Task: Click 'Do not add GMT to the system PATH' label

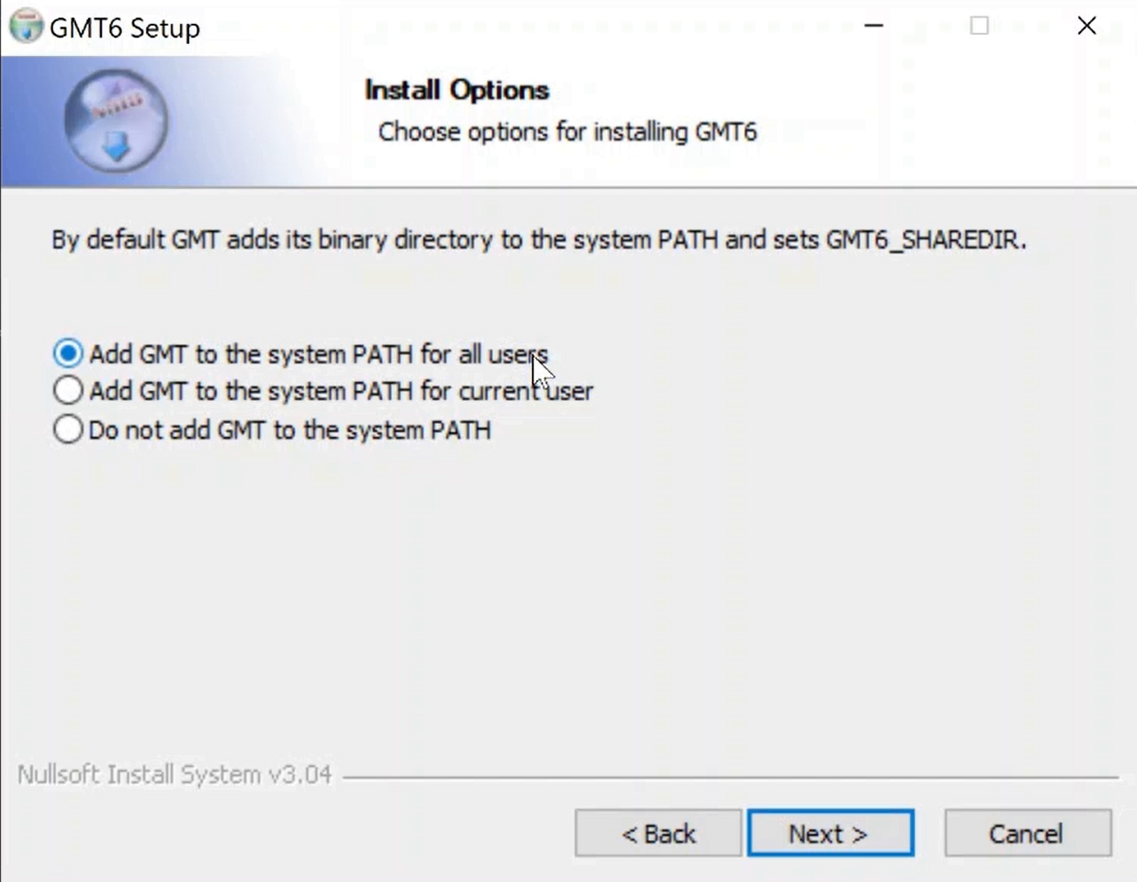Action: pos(289,430)
